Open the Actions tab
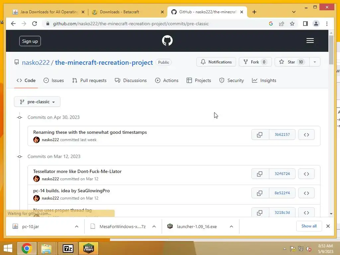 167,80
